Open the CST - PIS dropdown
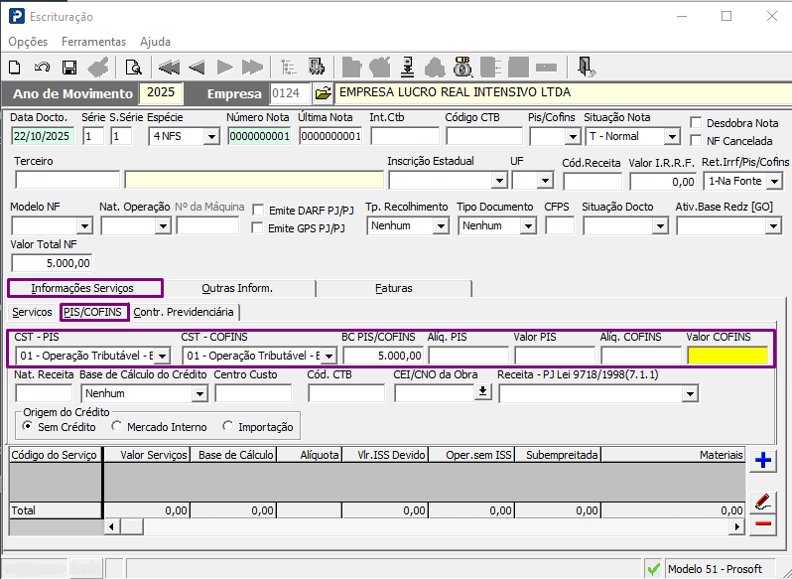Screen dimensions: 792x579 coord(162,356)
